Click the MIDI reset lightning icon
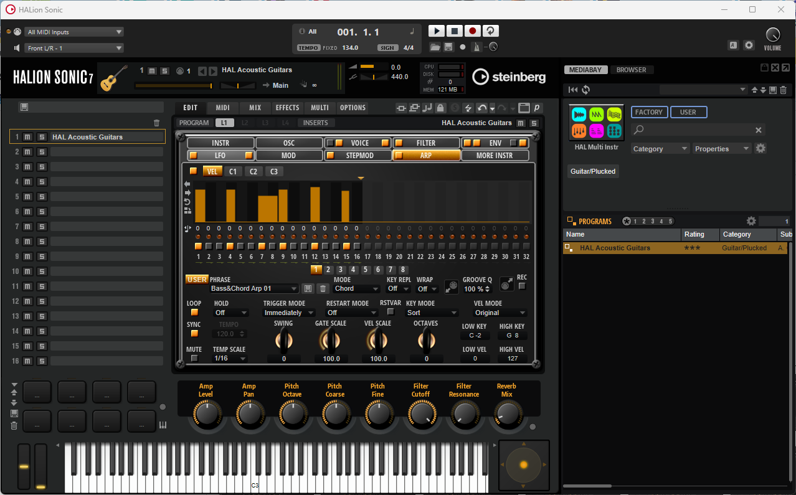796x495 pixels. tap(468, 108)
